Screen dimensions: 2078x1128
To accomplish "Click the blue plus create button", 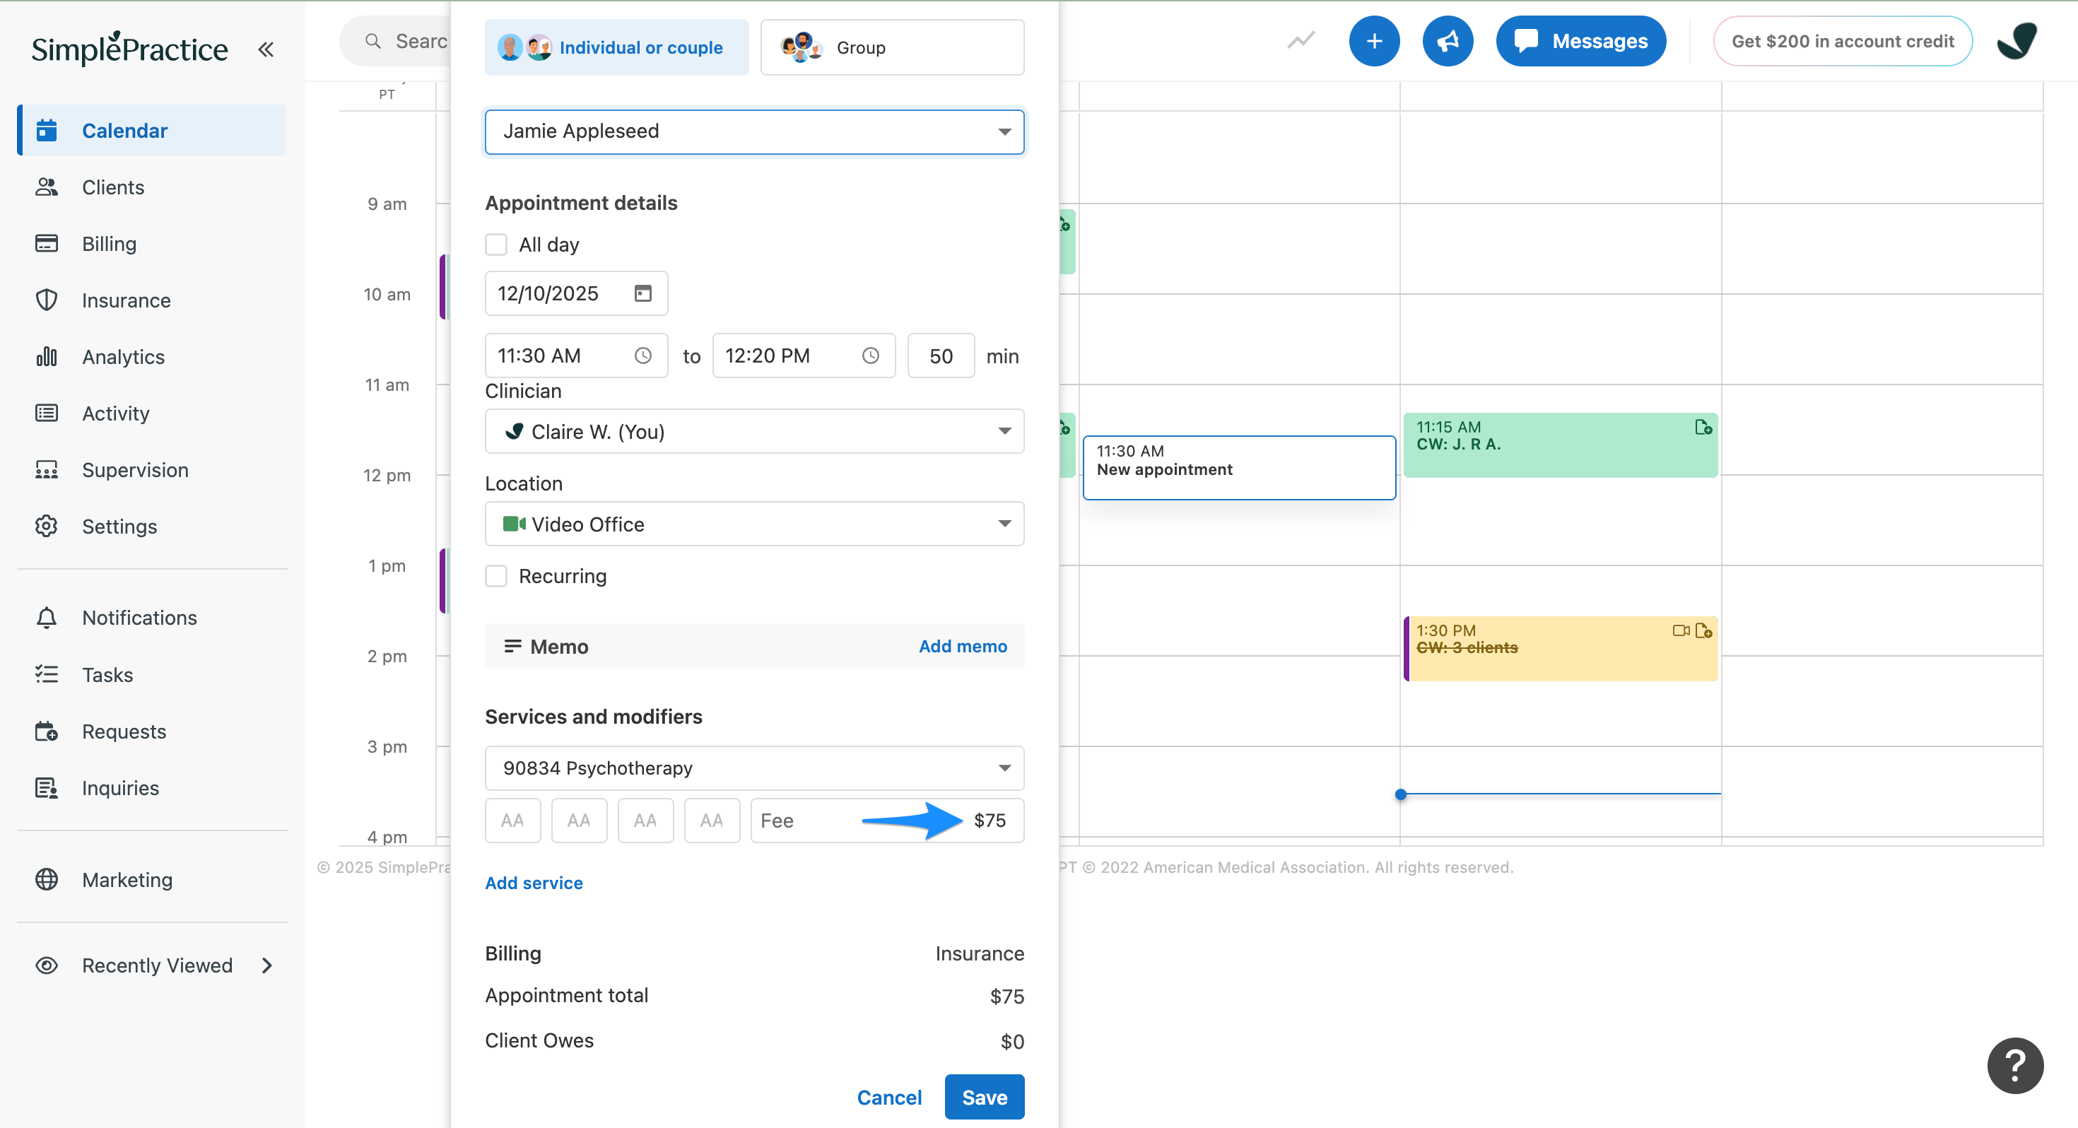I will (x=1374, y=41).
